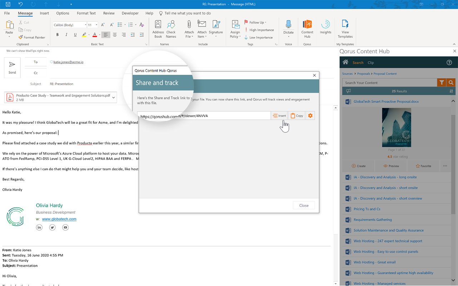Click the orange magnifier search button

click(451, 83)
